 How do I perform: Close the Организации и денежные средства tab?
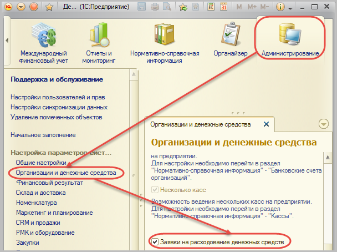click(266, 124)
